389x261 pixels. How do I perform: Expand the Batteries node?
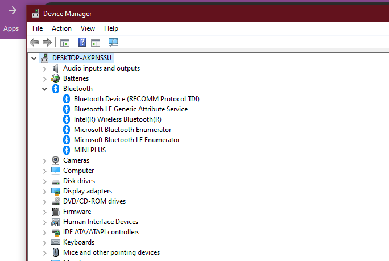point(45,79)
